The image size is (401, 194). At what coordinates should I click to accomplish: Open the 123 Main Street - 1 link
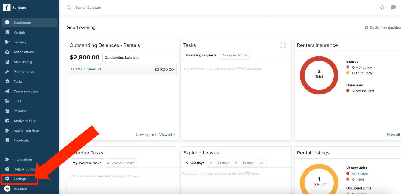click(86, 69)
